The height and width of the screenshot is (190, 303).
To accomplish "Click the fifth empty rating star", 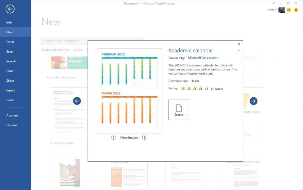I will coord(207,88).
